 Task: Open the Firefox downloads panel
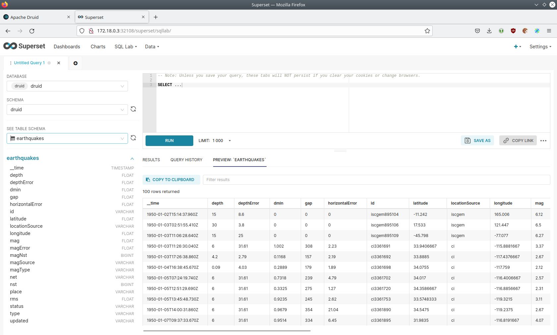[489, 31]
